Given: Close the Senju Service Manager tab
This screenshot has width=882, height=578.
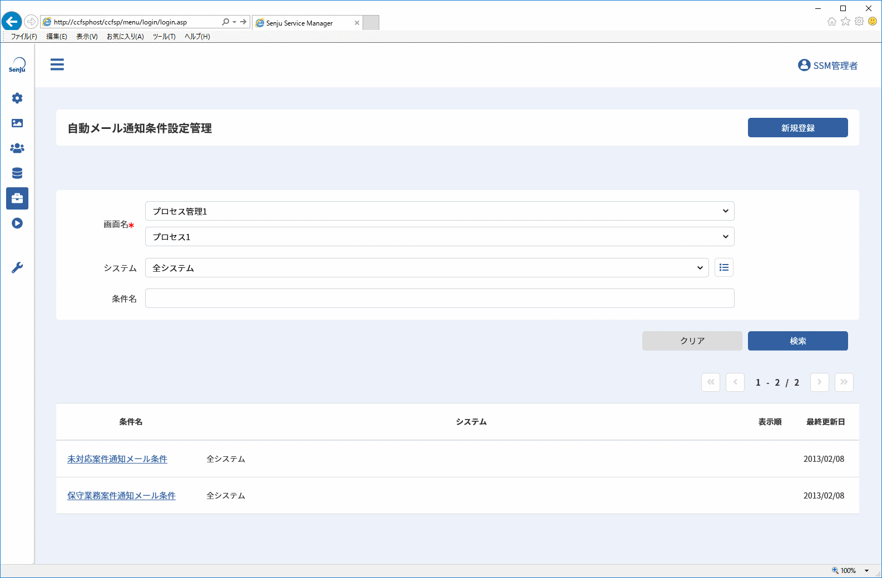Looking at the screenshot, I should [x=357, y=23].
